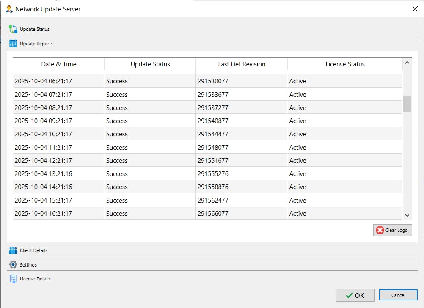Click the Network Update Server title icon

coord(9,9)
